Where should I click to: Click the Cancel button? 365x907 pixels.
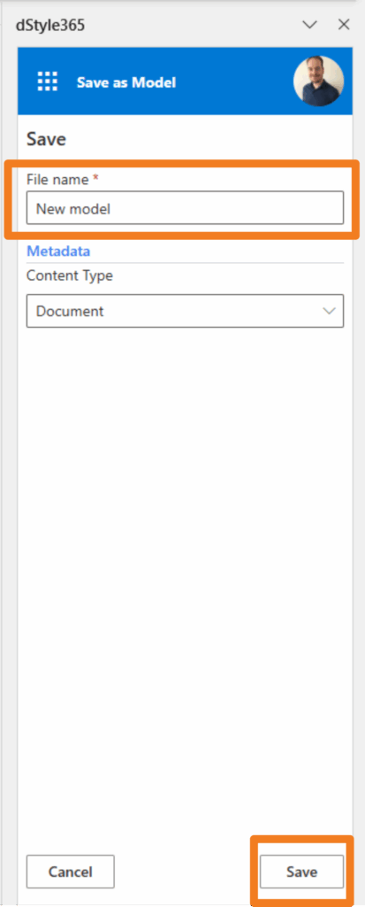[x=71, y=872]
